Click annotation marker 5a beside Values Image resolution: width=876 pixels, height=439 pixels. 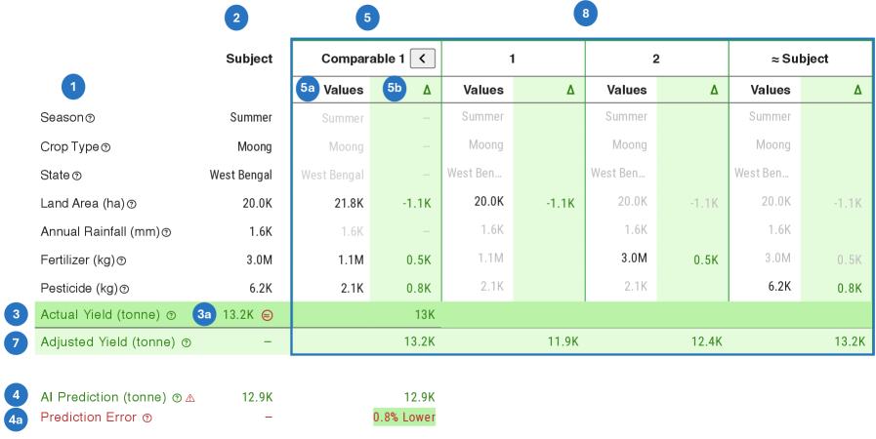(309, 89)
